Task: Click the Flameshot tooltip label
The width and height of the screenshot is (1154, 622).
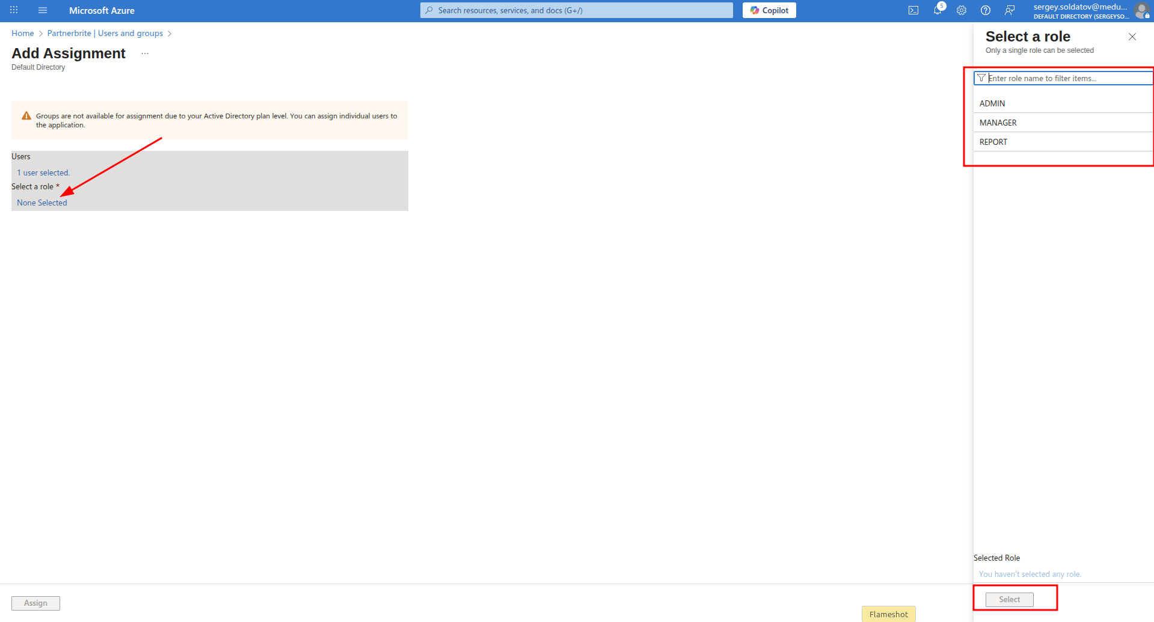Action: tap(889, 614)
